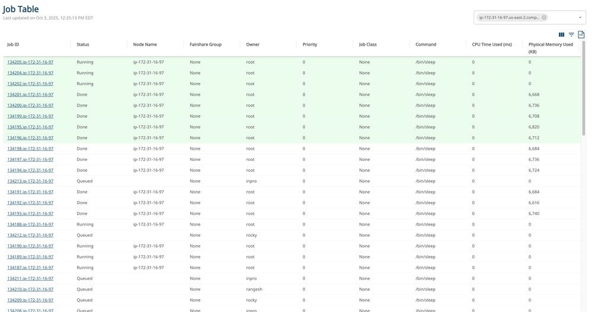Open job 134209.ip-172-31-16-97 link
592x312 pixels.
tap(30, 300)
